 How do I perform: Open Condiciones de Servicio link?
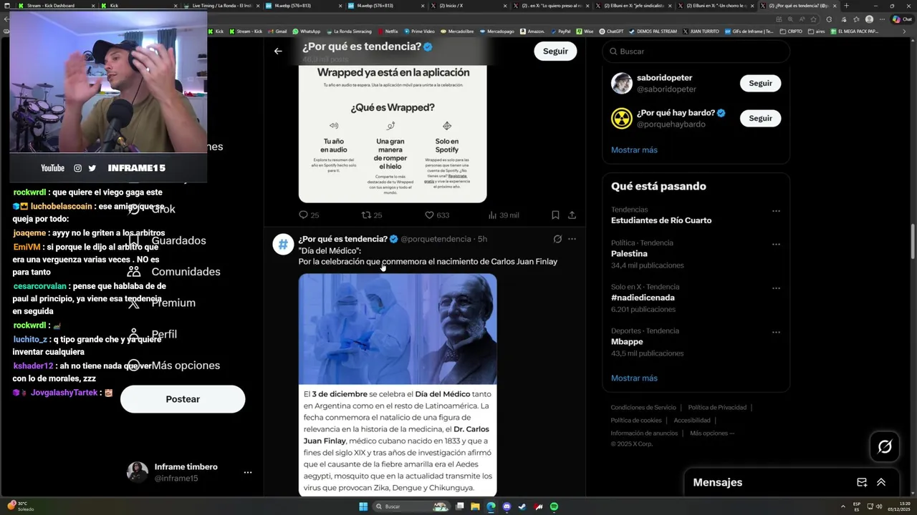click(643, 408)
